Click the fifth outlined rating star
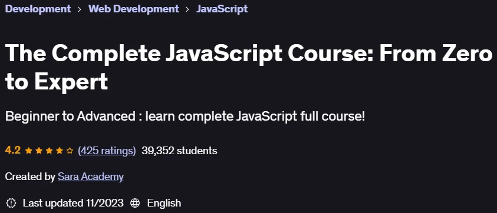The height and width of the screenshot is (213, 497). [x=70, y=151]
